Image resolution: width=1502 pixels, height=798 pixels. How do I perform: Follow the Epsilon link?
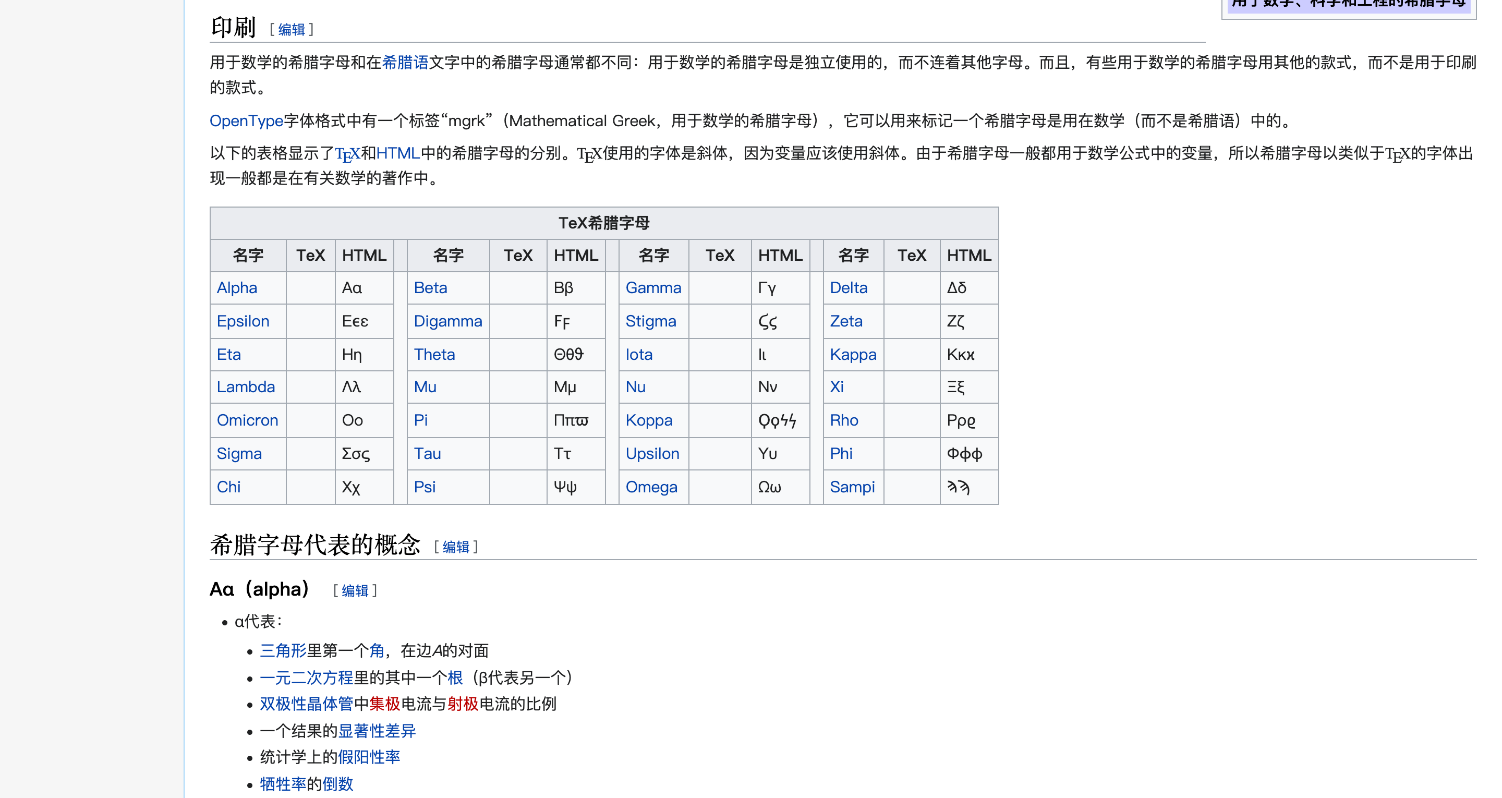click(x=243, y=321)
